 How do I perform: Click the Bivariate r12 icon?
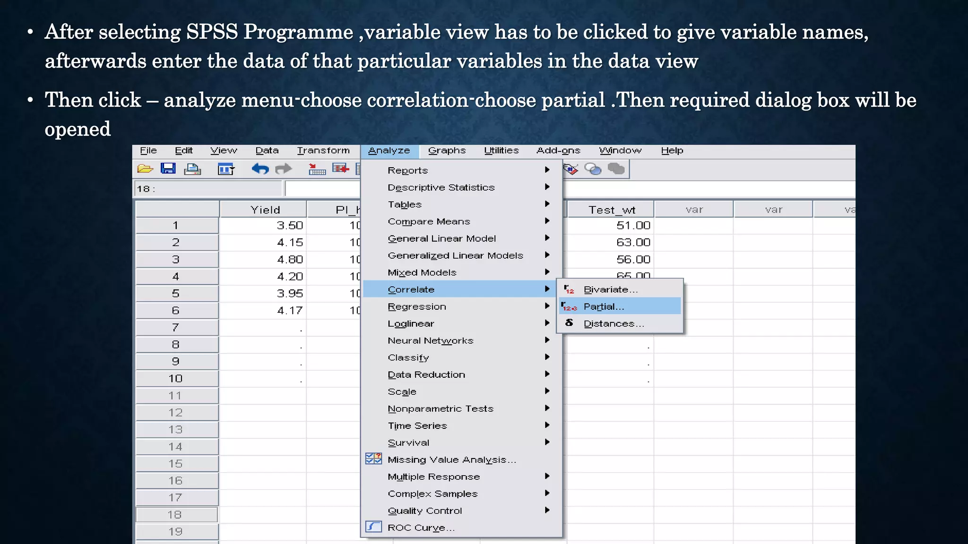tap(569, 289)
